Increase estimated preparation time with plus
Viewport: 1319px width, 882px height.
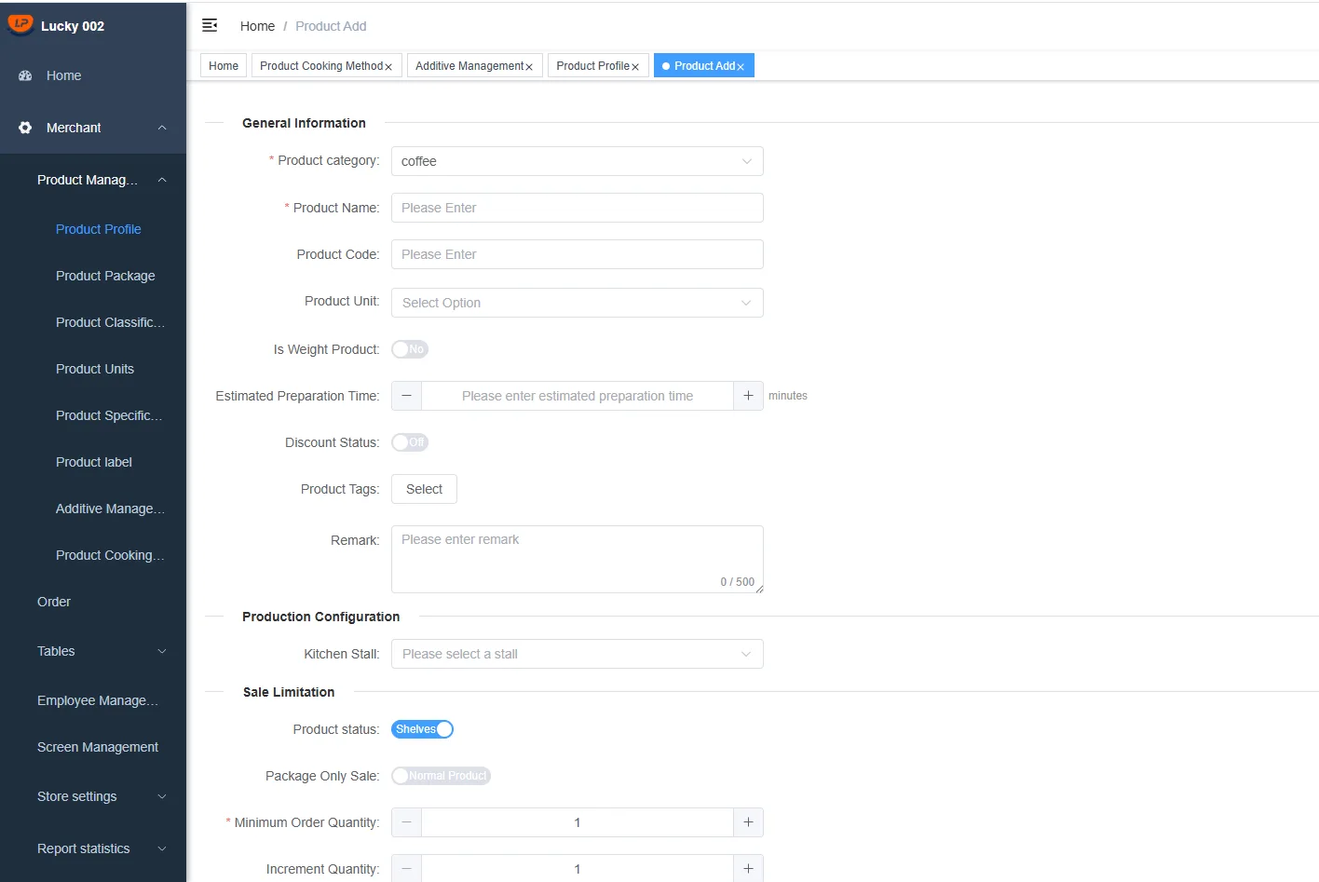[748, 396]
